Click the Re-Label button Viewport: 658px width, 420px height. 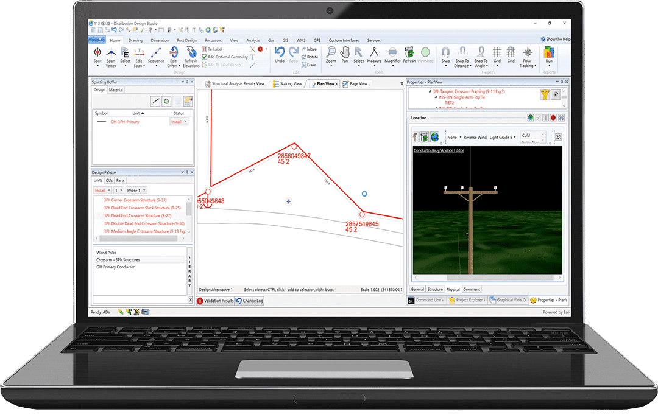click(x=213, y=49)
